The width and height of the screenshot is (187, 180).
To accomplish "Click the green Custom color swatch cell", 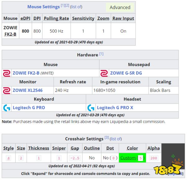I will click(132, 158).
